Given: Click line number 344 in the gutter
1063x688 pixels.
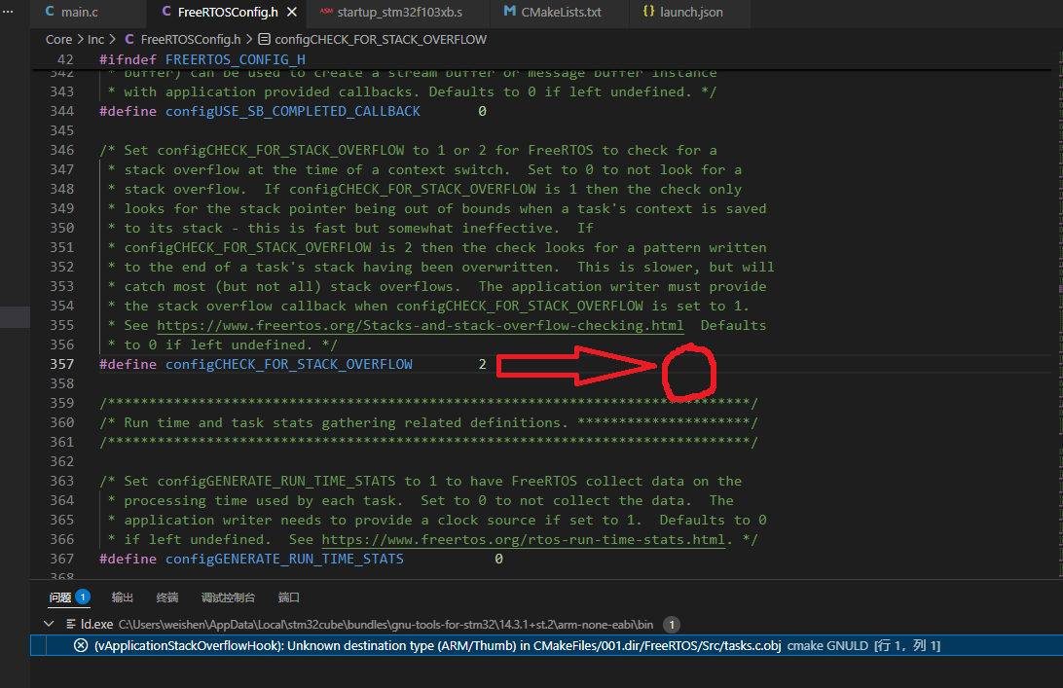Looking at the screenshot, I should (x=61, y=111).
